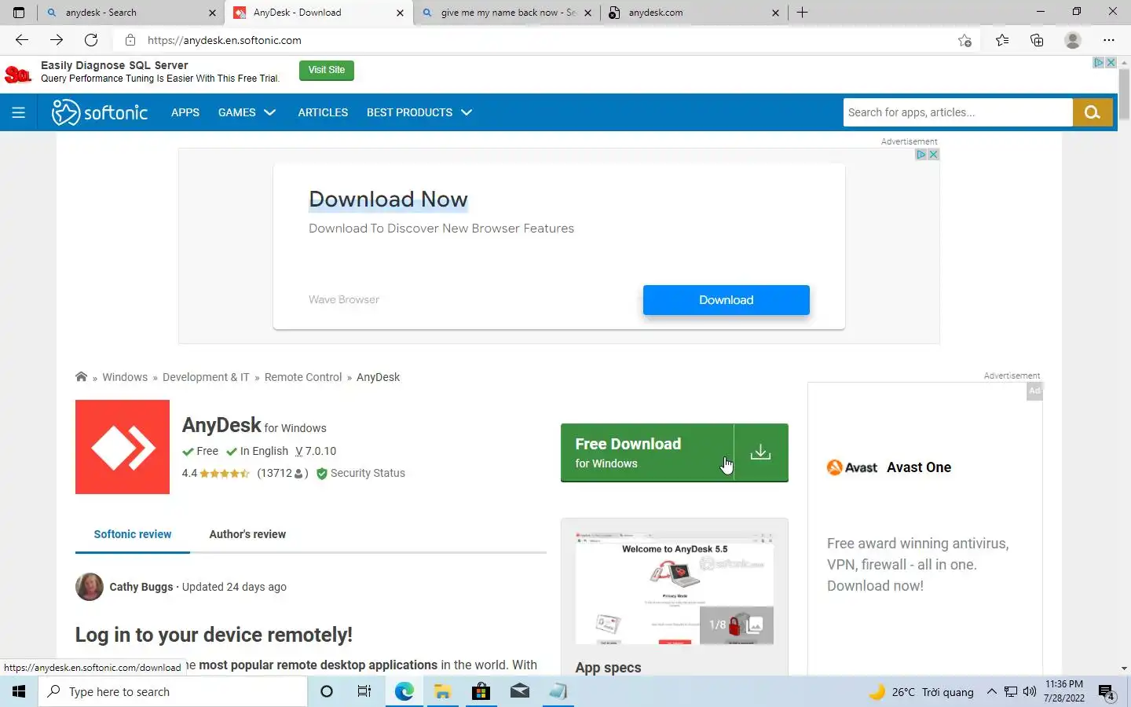Click the browser forward arrow
The height and width of the screenshot is (707, 1131).
point(57,40)
